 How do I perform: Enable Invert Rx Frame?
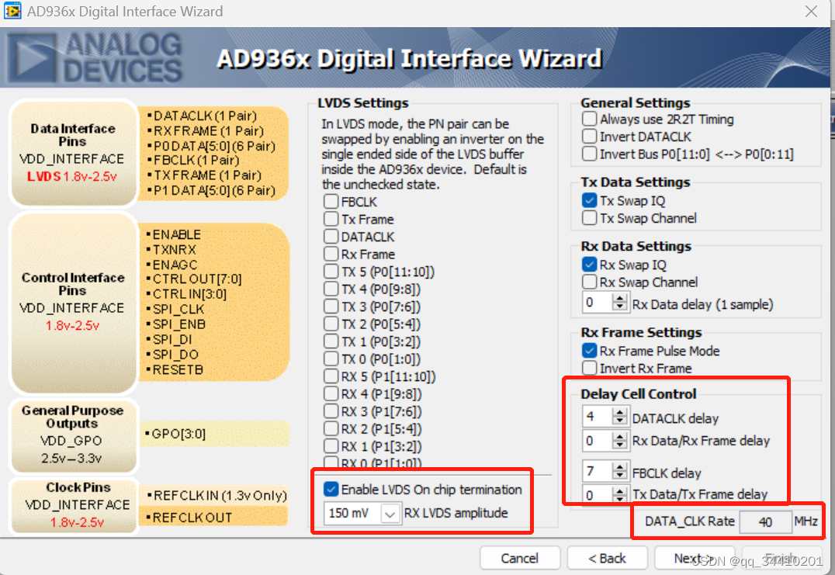click(588, 367)
